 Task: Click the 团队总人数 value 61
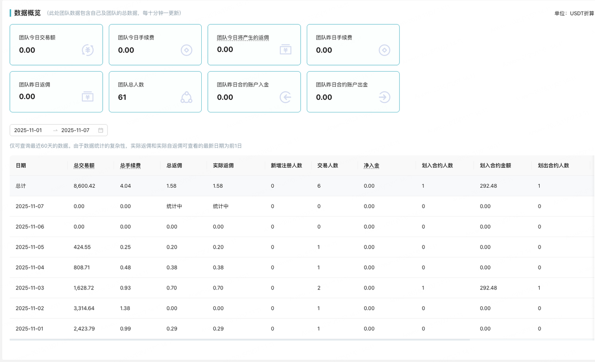[122, 97]
